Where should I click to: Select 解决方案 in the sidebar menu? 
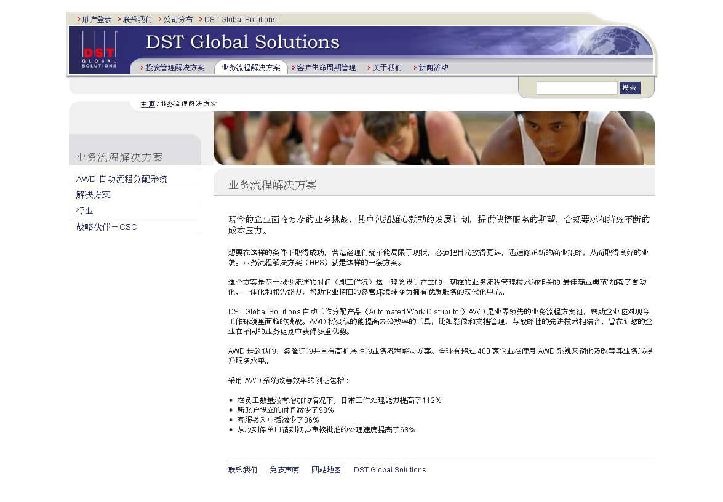(94, 195)
